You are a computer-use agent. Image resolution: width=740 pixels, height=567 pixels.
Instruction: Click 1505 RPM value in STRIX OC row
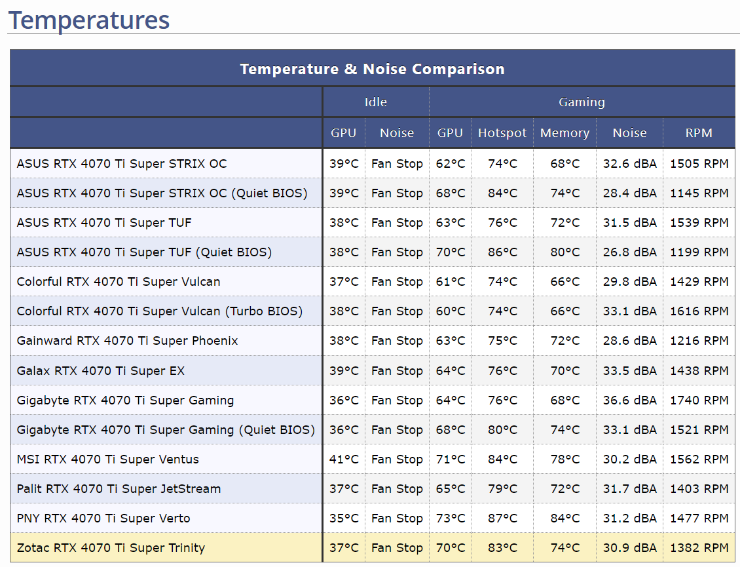[x=699, y=163]
